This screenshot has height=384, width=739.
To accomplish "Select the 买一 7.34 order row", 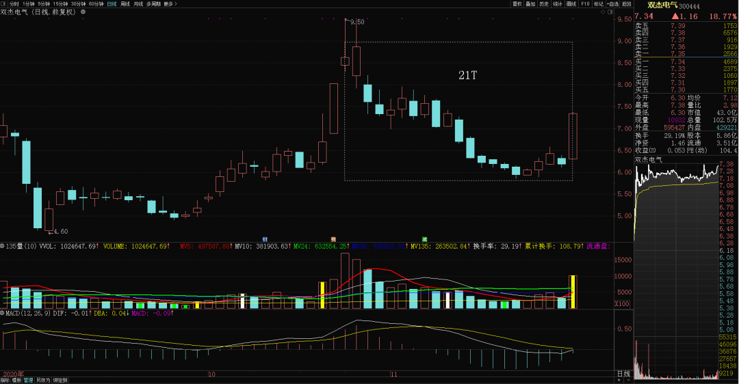I will pyautogui.click(x=686, y=61).
